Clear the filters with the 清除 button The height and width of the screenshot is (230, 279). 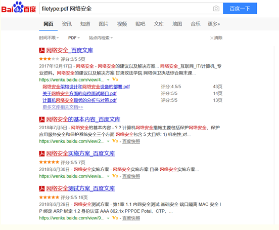pyautogui.click(x=216, y=38)
